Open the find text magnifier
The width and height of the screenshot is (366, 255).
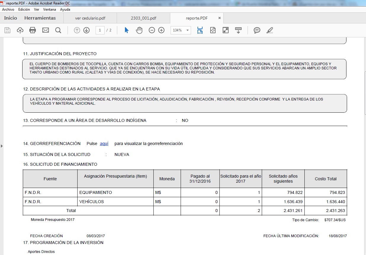(x=58, y=30)
